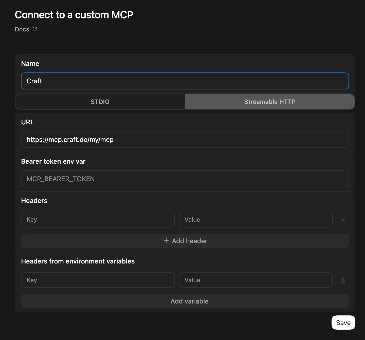Image resolution: width=365 pixels, height=340 pixels.
Task: Click the environment variables Key field
Action: pyautogui.click(x=98, y=280)
